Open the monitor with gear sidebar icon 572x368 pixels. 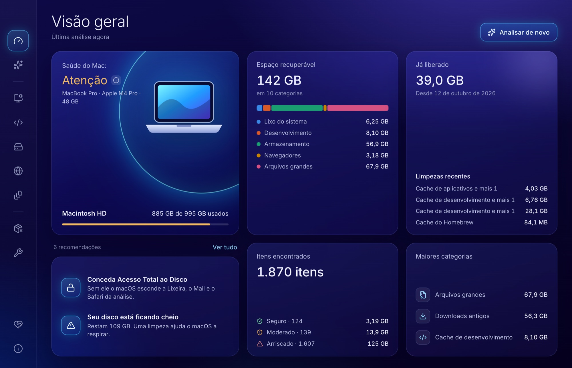[18, 98]
